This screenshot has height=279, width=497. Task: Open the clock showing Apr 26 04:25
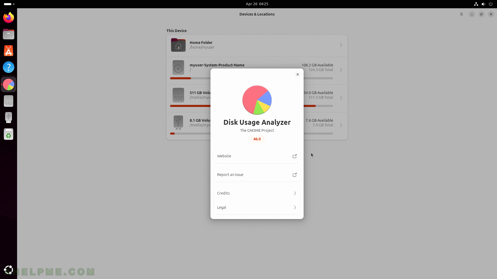[x=257, y=4]
